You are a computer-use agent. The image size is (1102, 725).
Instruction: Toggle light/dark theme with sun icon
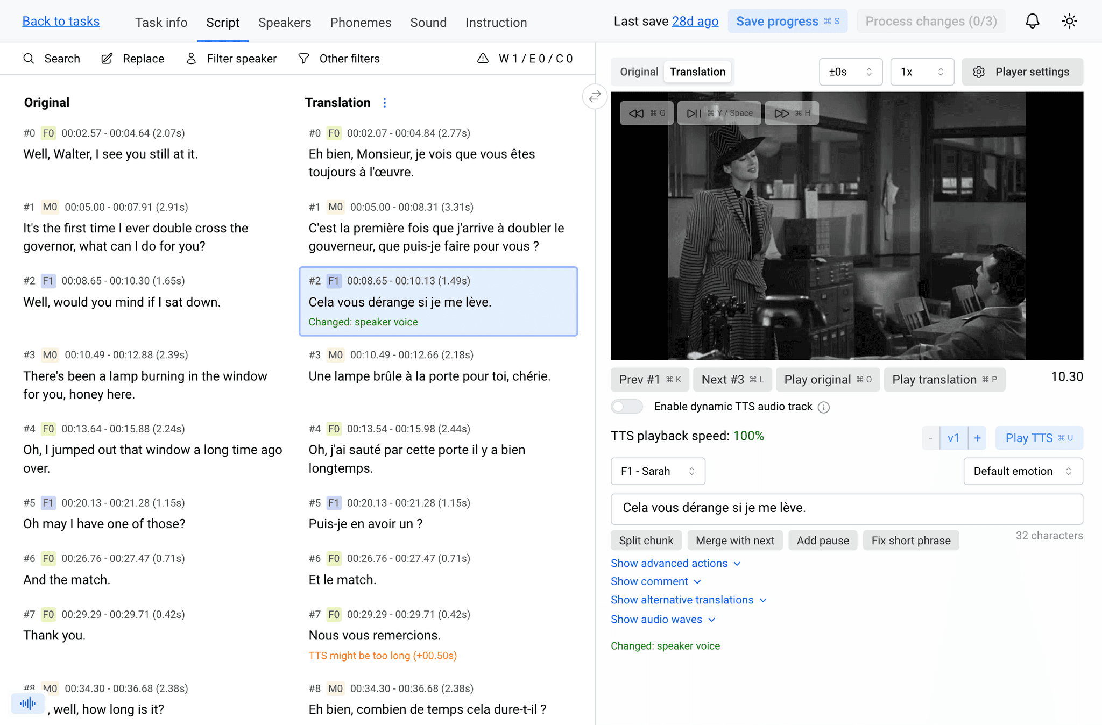[x=1069, y=21]
